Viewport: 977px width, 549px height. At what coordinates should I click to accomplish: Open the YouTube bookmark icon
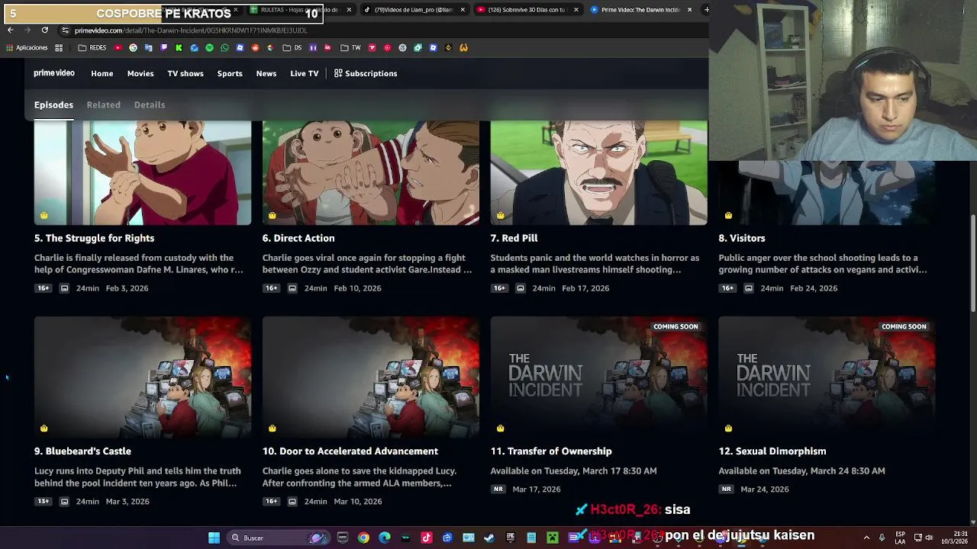(118, 47)
